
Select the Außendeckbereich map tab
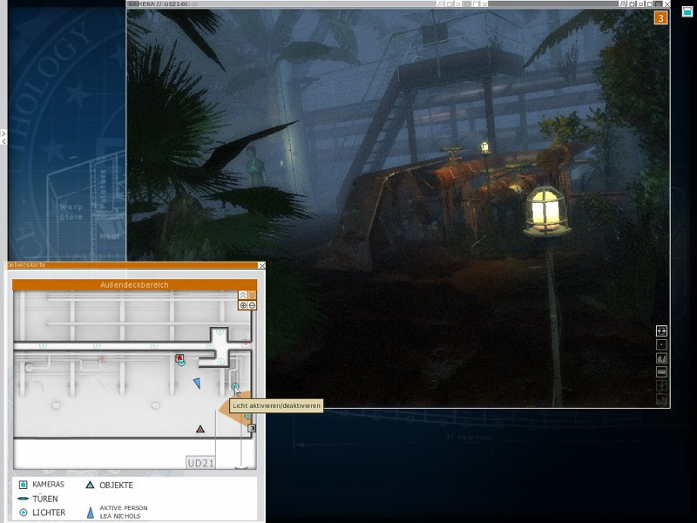pyautogui.click(x=134, y=284)
